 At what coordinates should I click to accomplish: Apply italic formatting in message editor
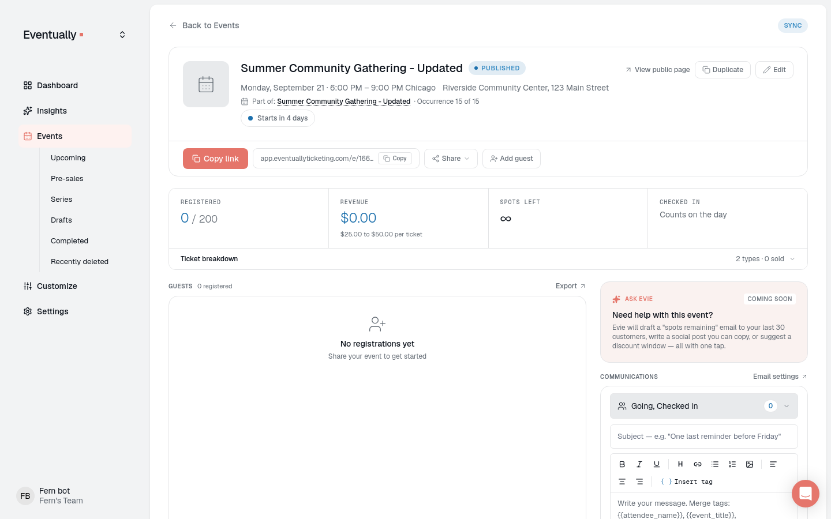point(639,464)
